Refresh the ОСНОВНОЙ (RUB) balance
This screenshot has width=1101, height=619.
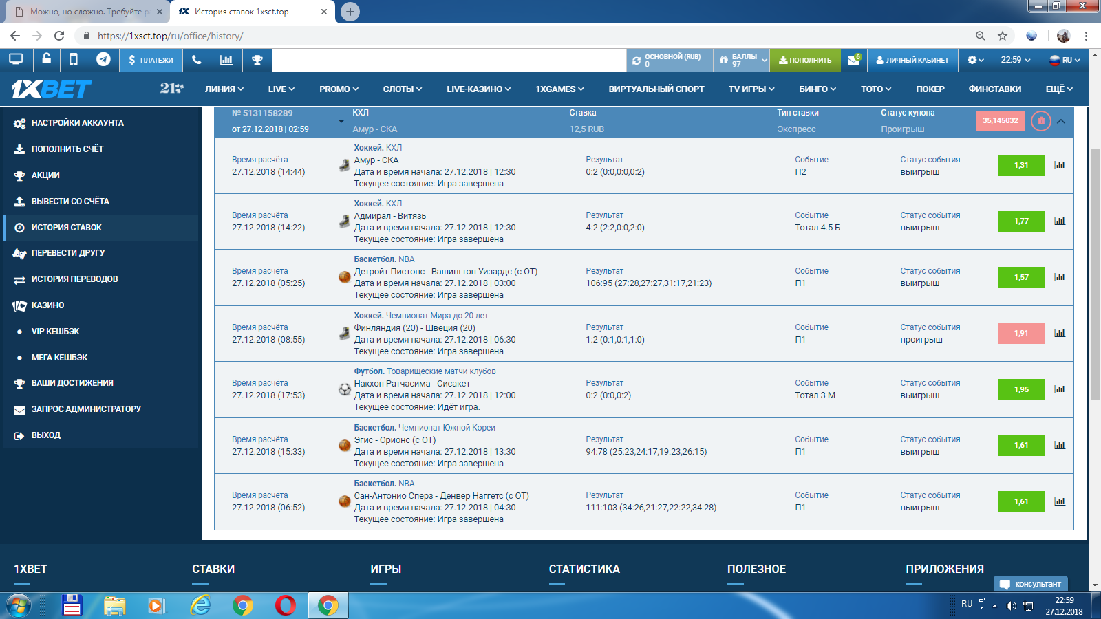point(637,61)
